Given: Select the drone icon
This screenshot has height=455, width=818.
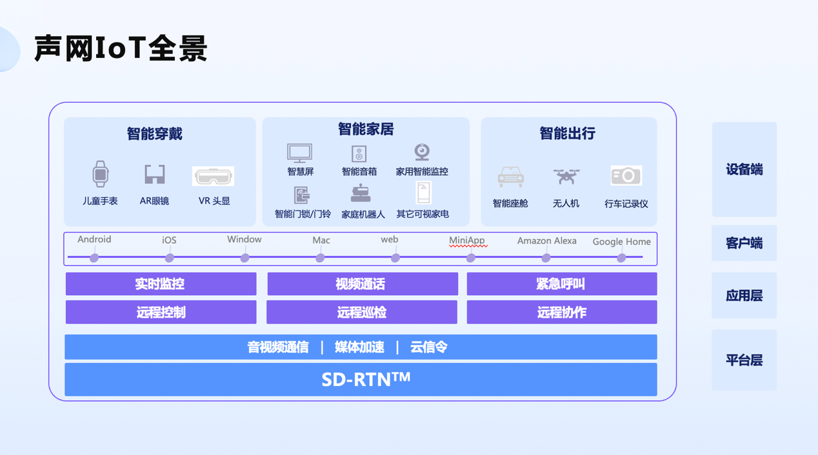Looking at the screenshot, I should click(x=566, y=176).
